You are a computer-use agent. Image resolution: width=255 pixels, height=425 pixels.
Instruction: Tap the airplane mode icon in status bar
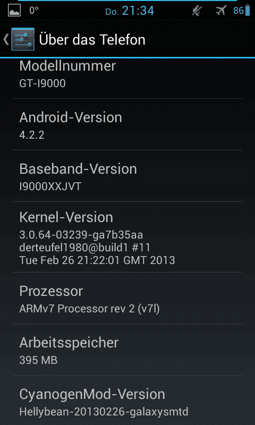(221, 11)
